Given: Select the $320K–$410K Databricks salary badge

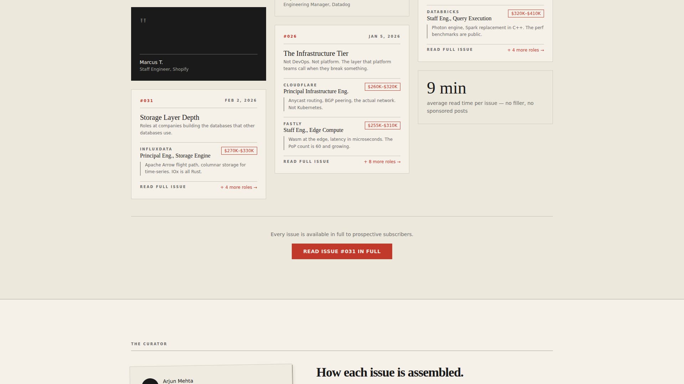Looking at the screenshot, I should [526, 14].
